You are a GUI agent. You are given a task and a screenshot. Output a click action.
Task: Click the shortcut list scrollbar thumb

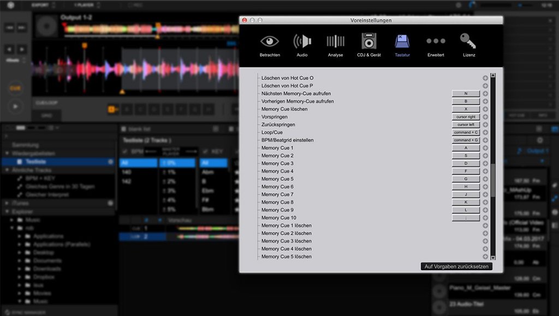[x=493, y=180]
